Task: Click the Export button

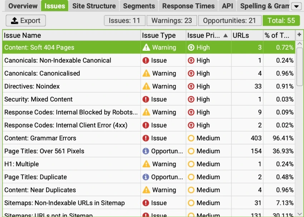Action: pyautogui.click(x=26, y=20)
